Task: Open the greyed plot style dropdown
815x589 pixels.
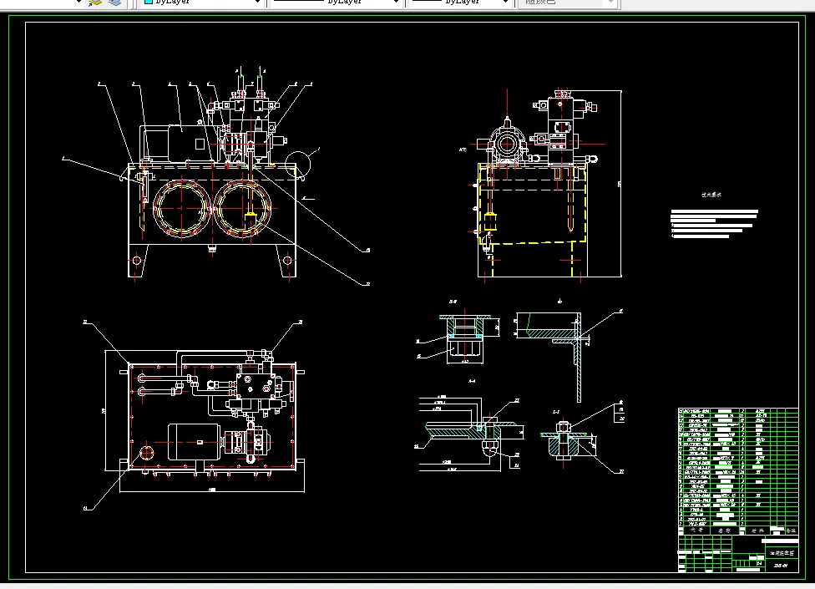Action: pyautogui.click(x=612, y=2)
